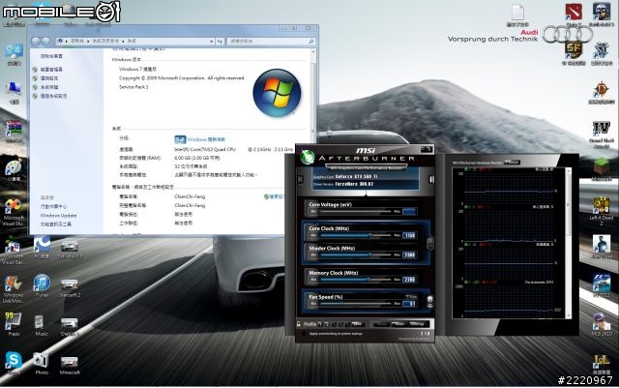Screen dimensions: 619x388
Task: Select the Service Pack 1 text
Action: pyautogui.click(x=133, y=87)
